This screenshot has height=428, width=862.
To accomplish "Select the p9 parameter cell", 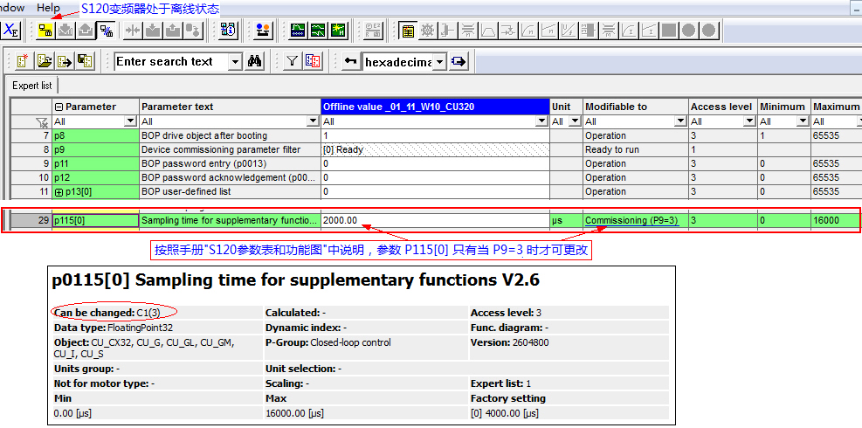I will 96,149.
